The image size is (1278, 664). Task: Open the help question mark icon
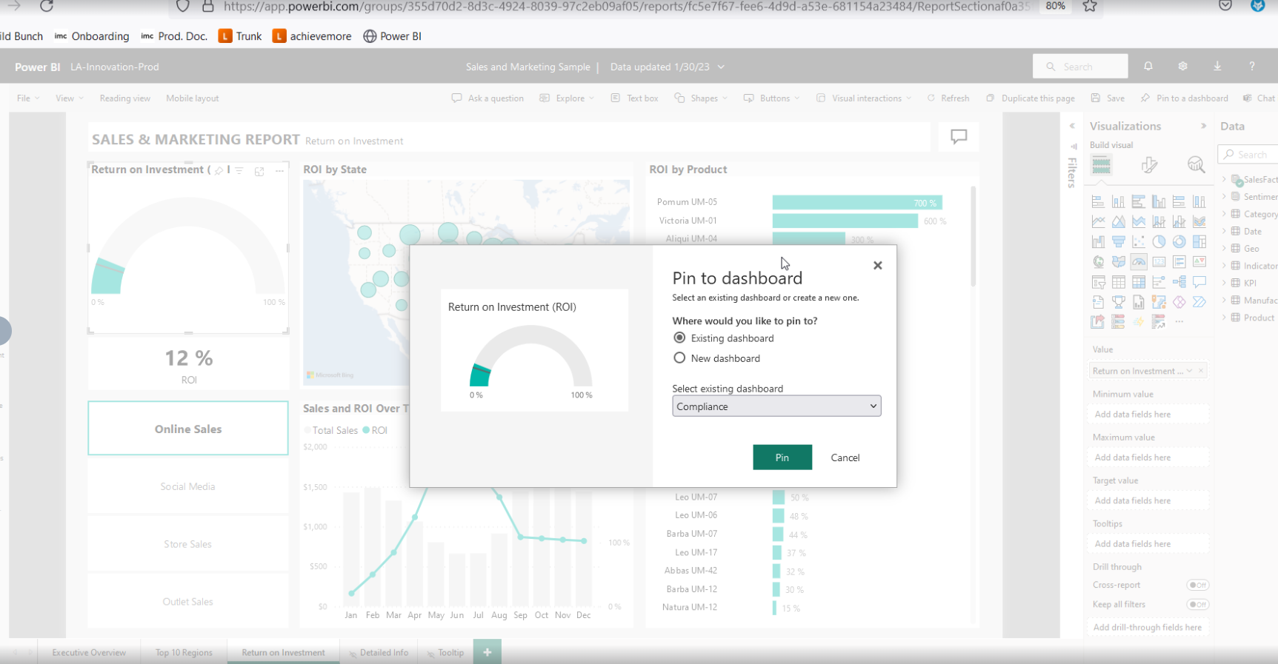1251,67
